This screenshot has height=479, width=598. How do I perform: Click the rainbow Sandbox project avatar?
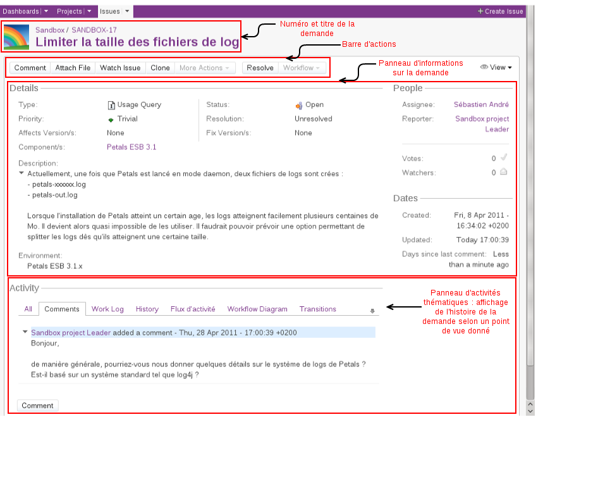[16, 37]
